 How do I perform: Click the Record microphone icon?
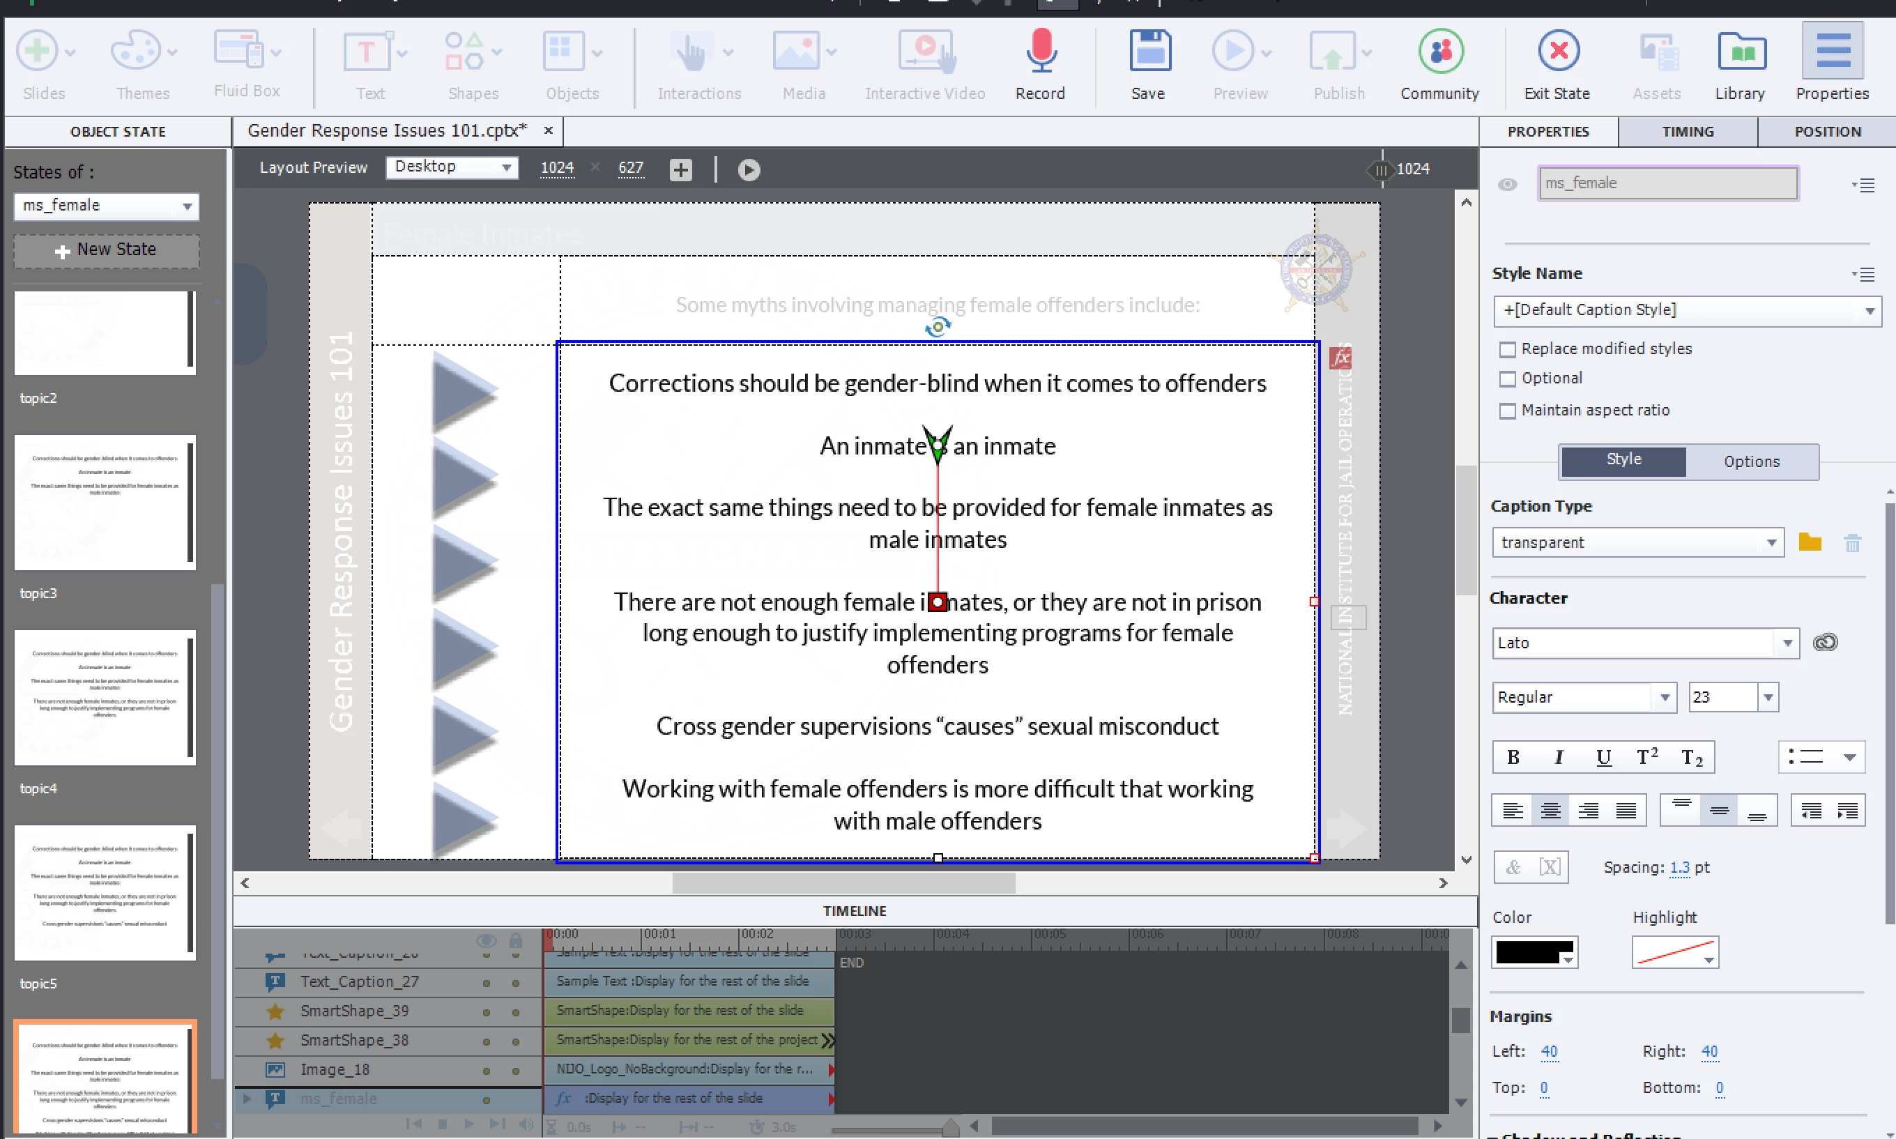pos(1040,52)
